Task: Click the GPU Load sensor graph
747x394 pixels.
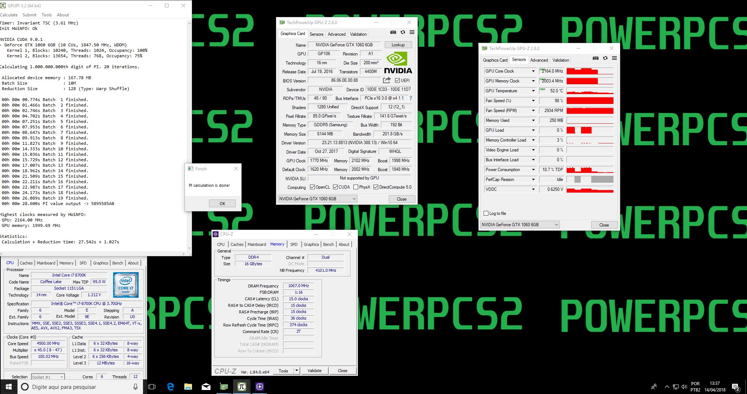Action: tap(590, 130)
